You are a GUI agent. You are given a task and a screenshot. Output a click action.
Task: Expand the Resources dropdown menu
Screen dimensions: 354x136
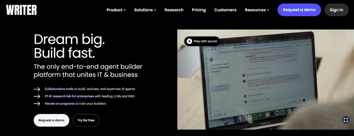[x=257, y=10]
